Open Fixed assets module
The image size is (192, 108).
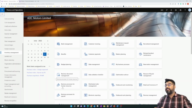tap(8, 37)
